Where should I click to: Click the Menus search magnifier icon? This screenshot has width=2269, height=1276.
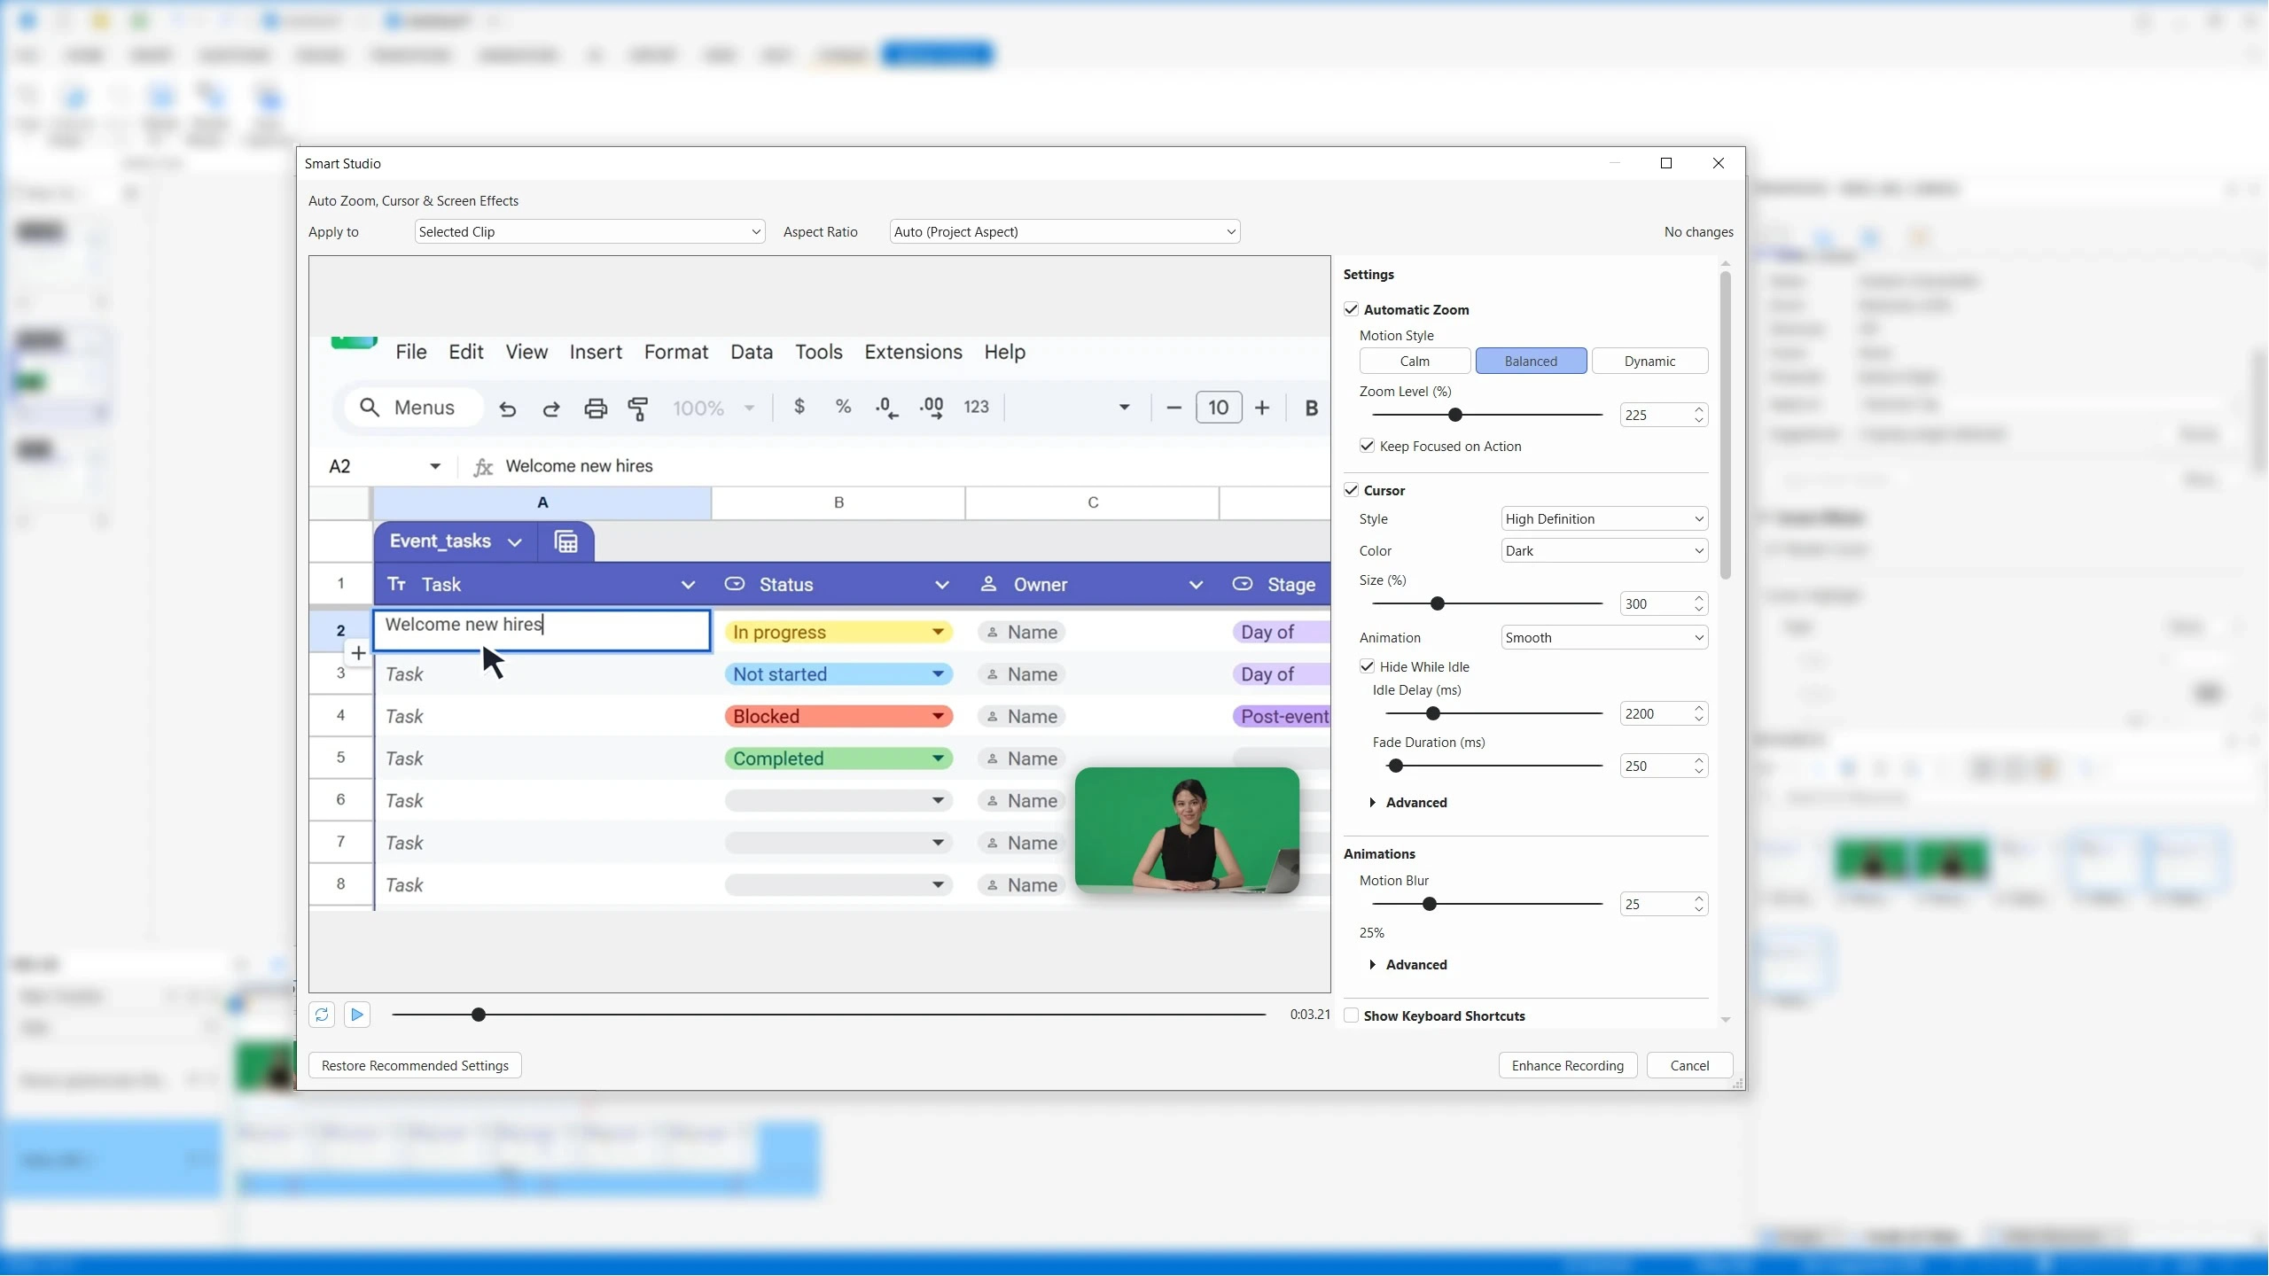(x=370, y=408)
